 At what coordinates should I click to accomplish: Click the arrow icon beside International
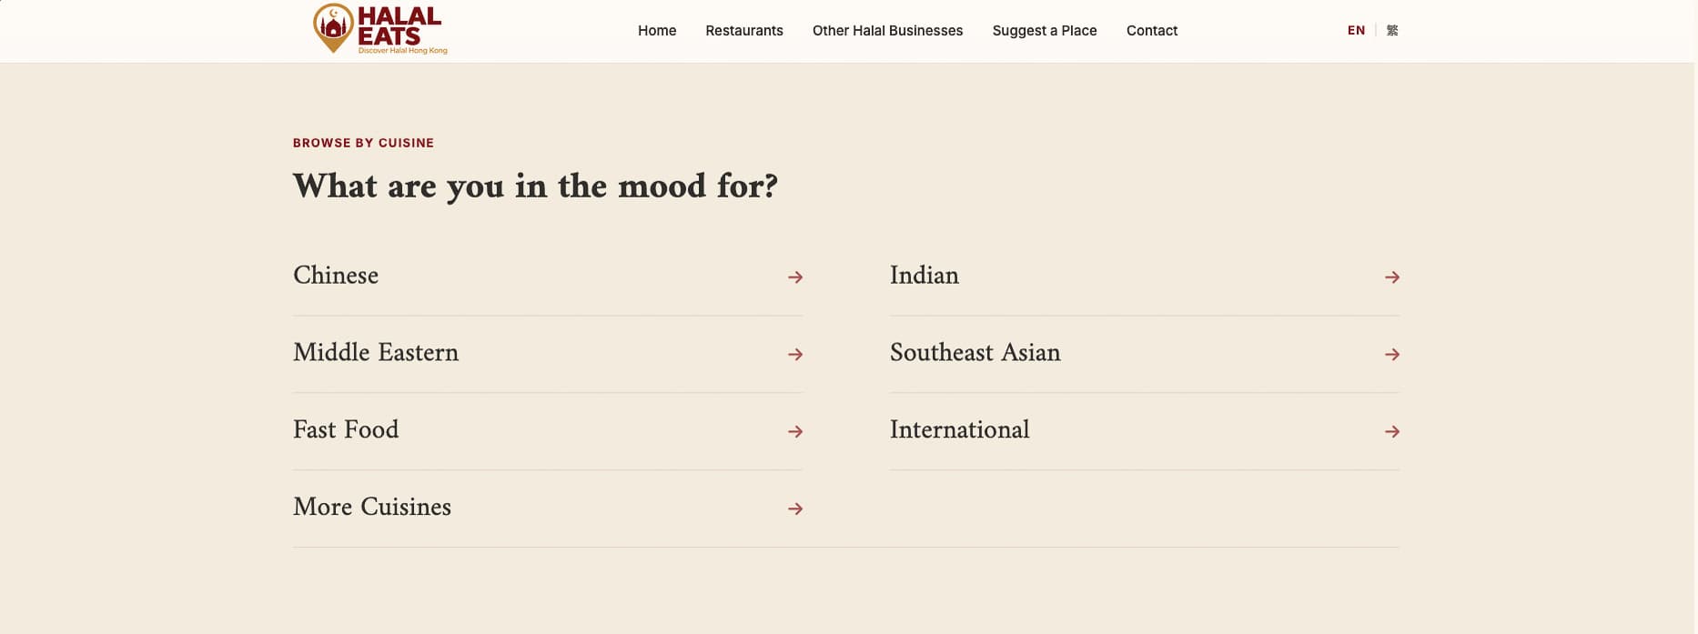tap(1392, 431)
